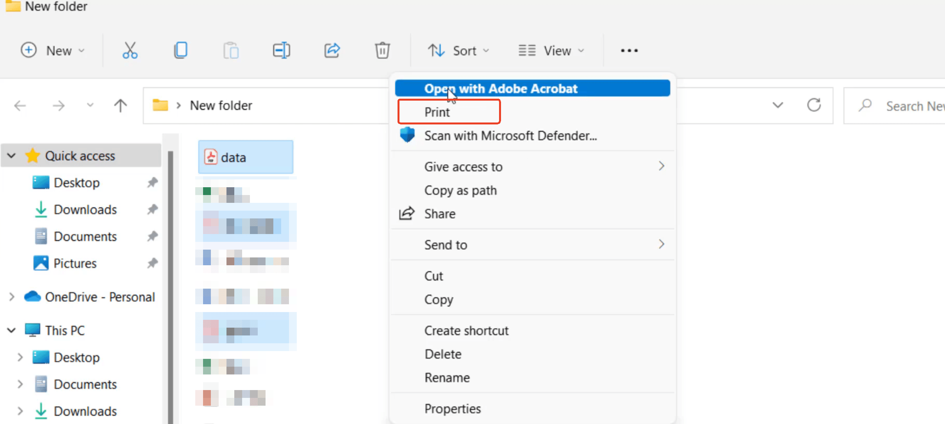Expand the Send to submenu
The height and width of the screenshot is (424, 945).
click(661, 244)
